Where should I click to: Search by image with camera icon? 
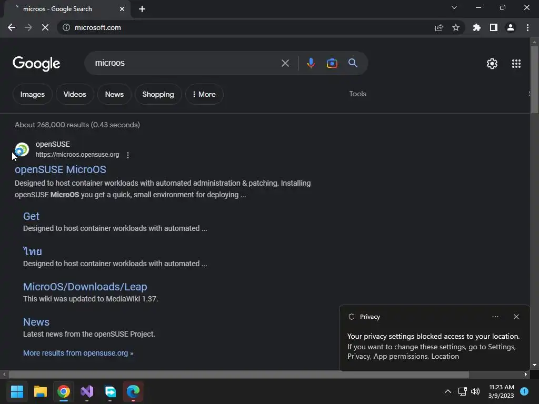(x=332, y=63)
